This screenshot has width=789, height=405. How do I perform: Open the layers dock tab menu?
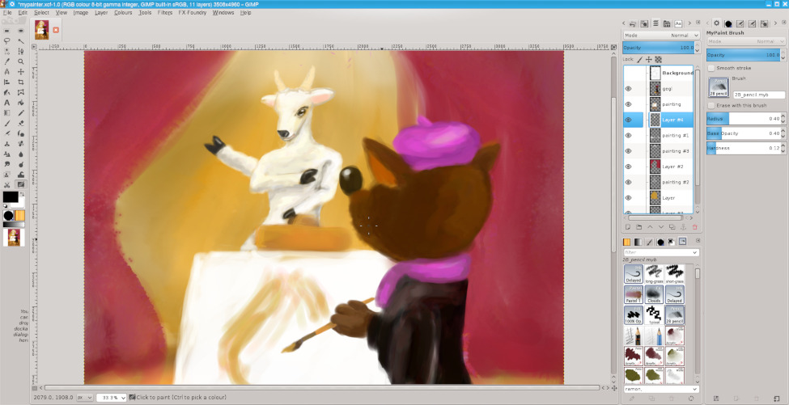point(698,23)
